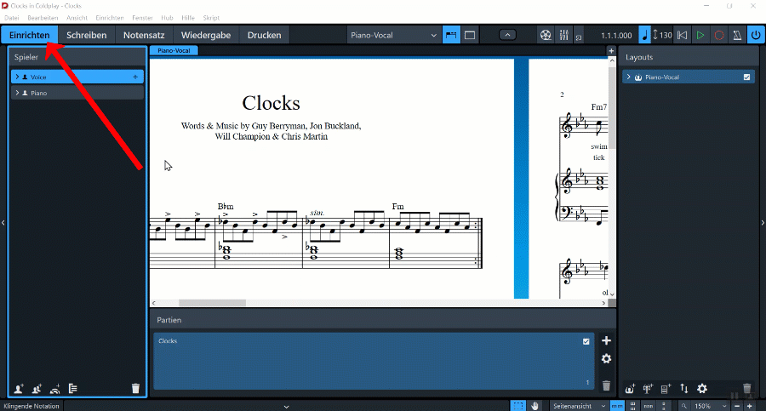The width and height of the screenshot is (766, 411).
Task: Expand the Piano-Vocal layout row
Action: (629, 77)
